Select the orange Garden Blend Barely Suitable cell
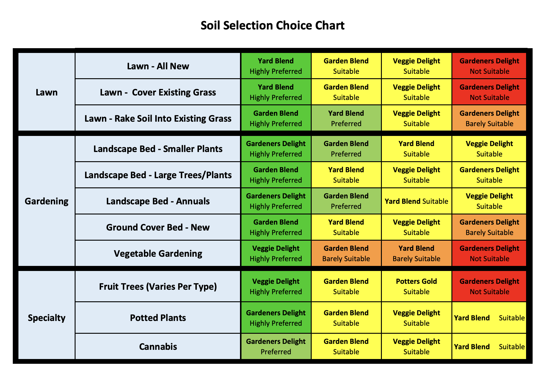The image size is (546, 373). (346, 253)
